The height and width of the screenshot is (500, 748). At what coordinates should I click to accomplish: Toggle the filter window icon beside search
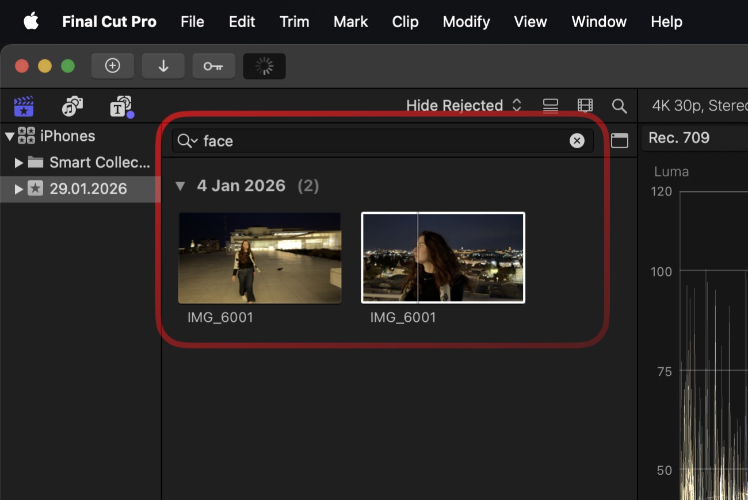(x=619, y=141)
